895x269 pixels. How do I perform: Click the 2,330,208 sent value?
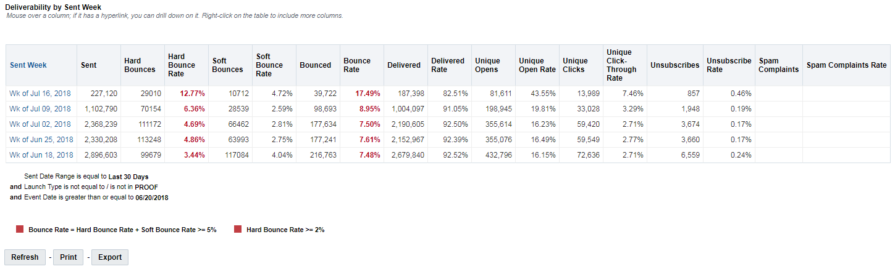(101, 140)
